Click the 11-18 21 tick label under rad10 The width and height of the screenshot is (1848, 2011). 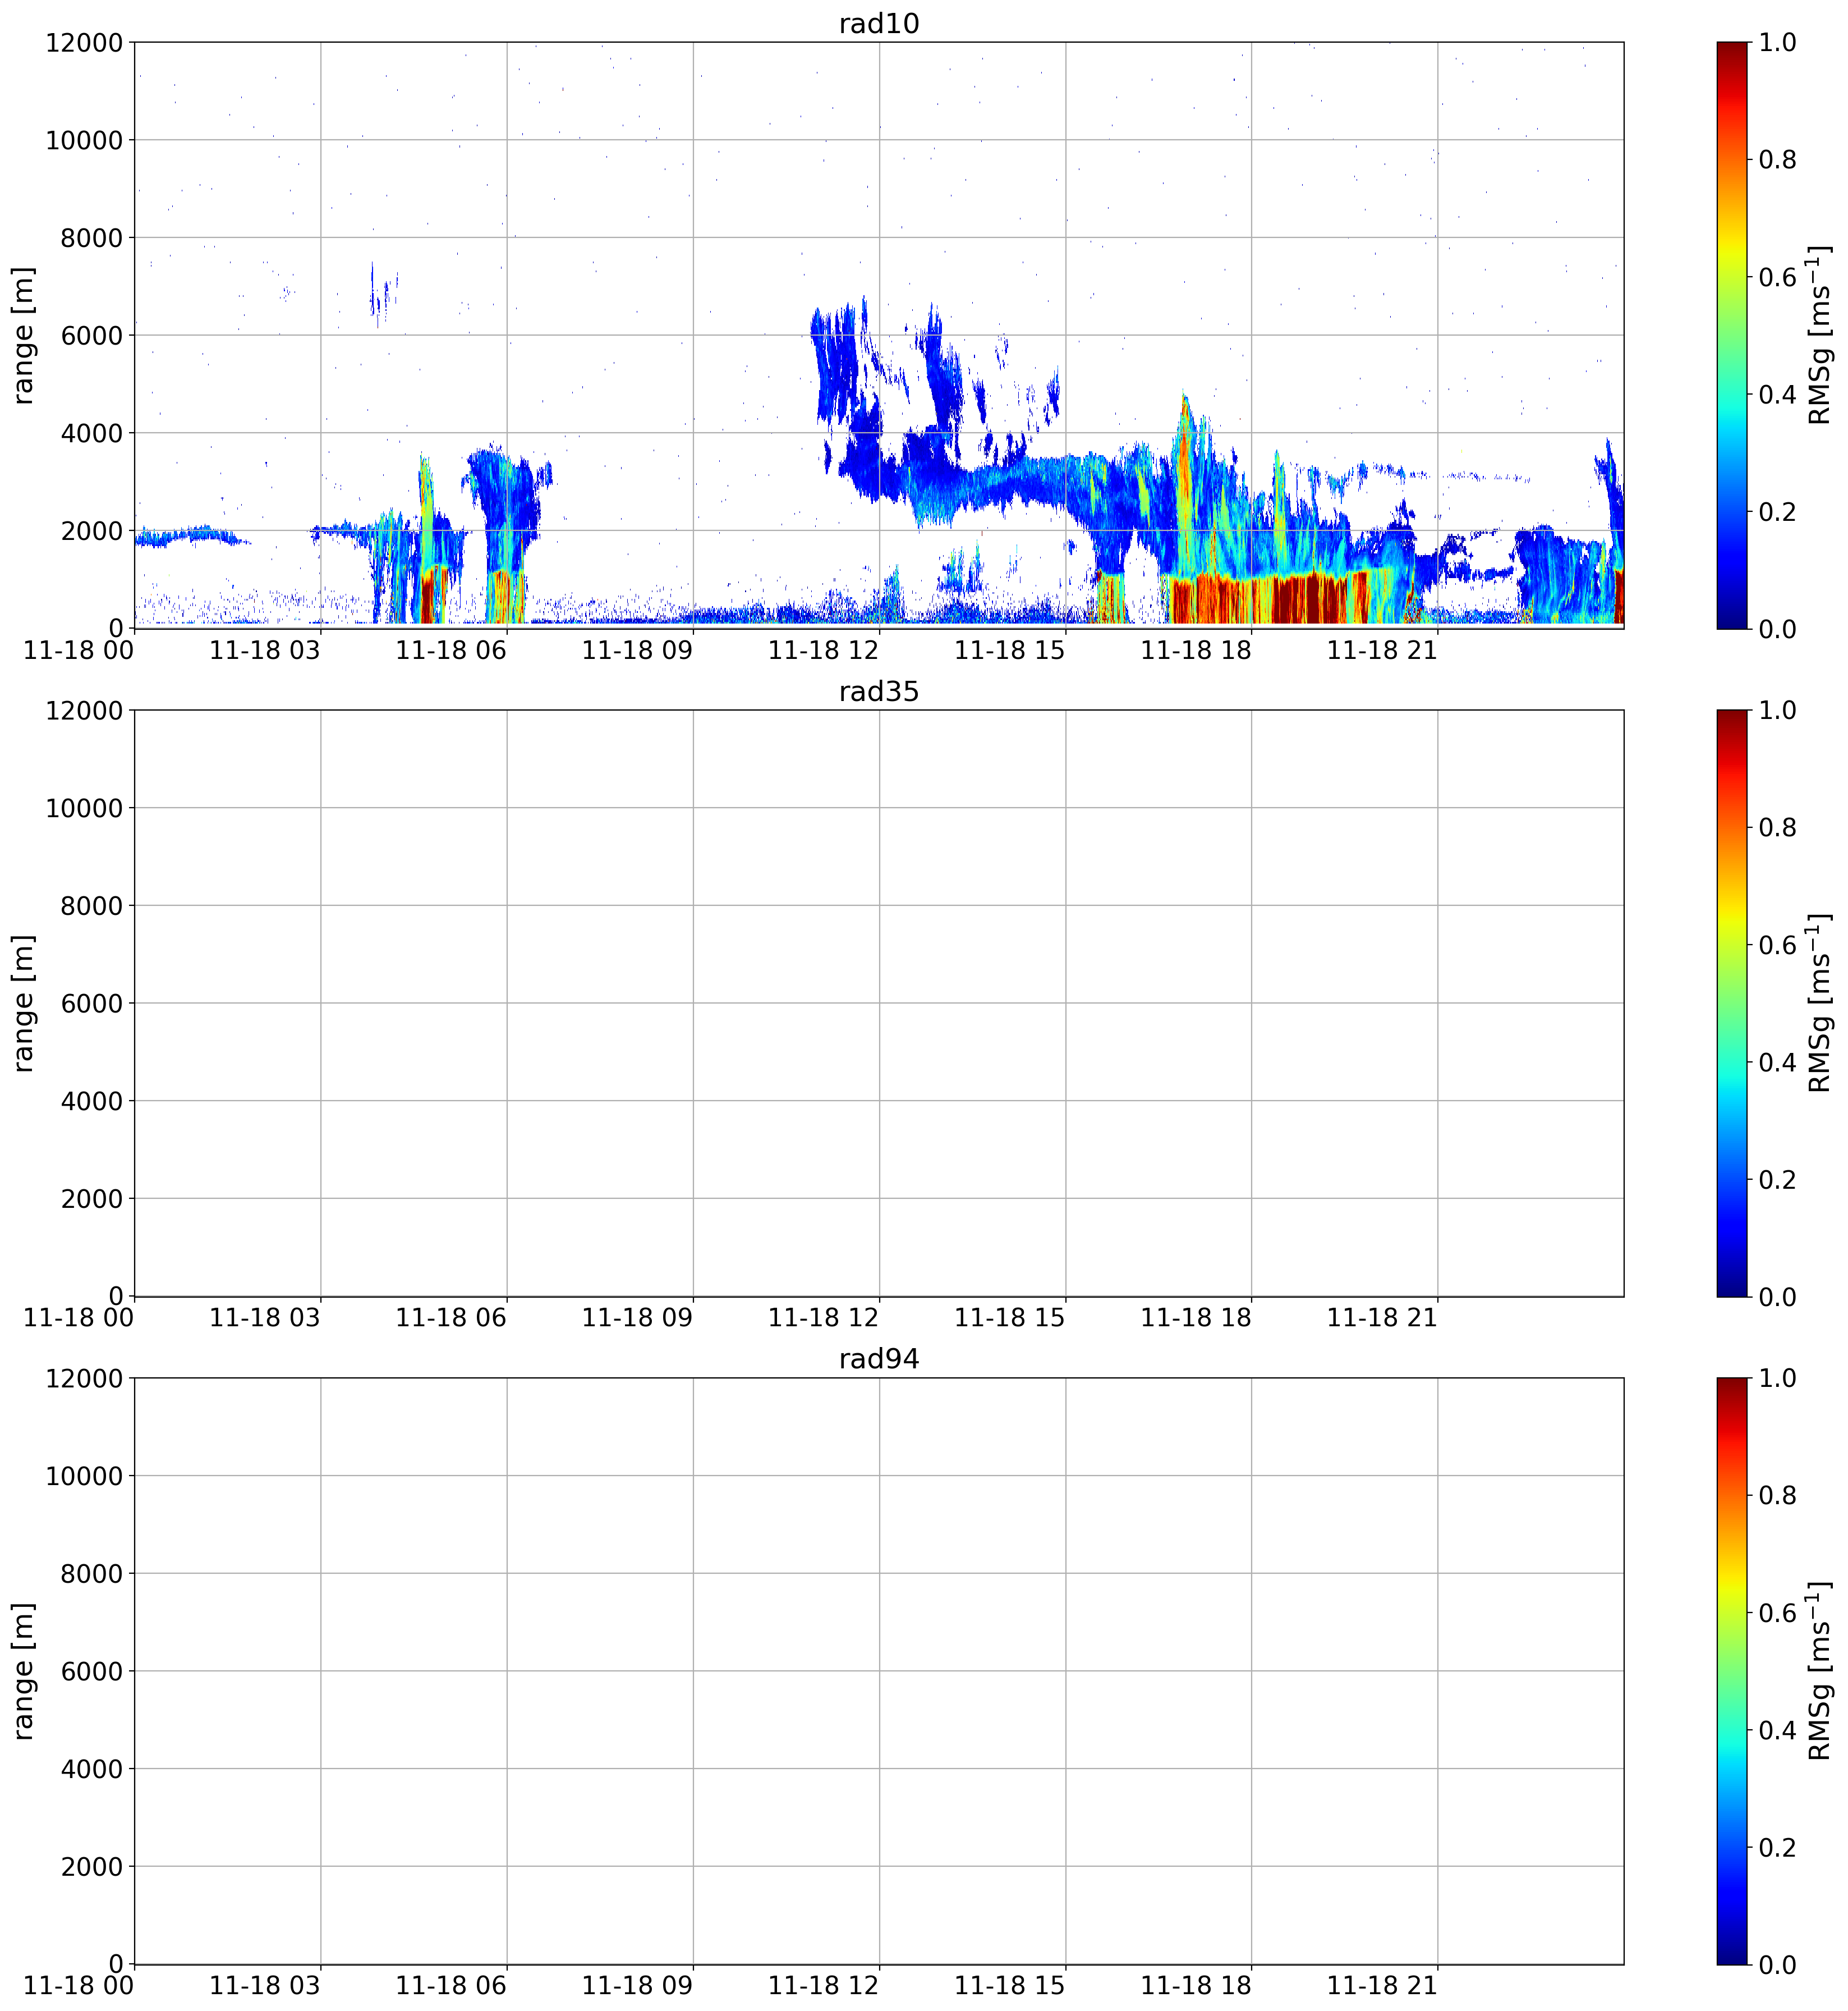click(1382, 651)
